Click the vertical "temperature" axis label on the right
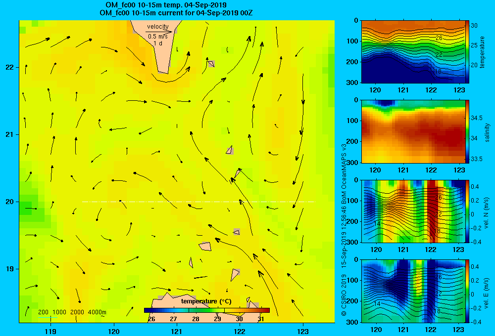Image resolution: width=495 pixels, height=336 pixels. (482, 52)
